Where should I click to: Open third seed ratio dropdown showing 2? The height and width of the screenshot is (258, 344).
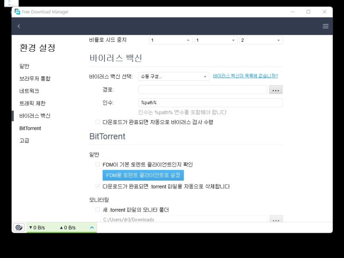[x=261, y=40]
